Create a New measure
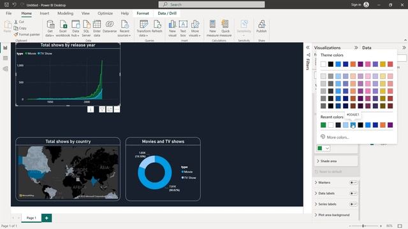The height and width of the screenshot is (229, 408). (212, 29)
